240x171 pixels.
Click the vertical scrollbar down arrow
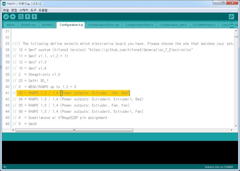pyautogui.click(x=236, y=126)
